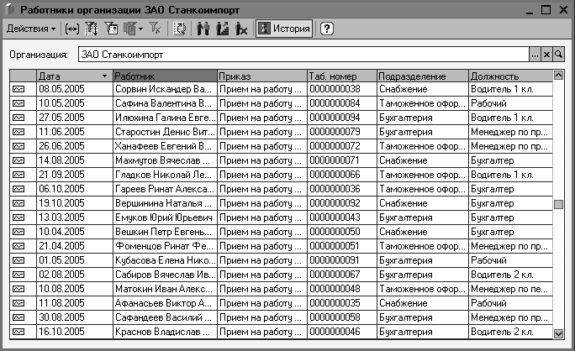The image size is (575, 351).
Task: Click the dismiss employee icon
Action: (x=241, y=29)
